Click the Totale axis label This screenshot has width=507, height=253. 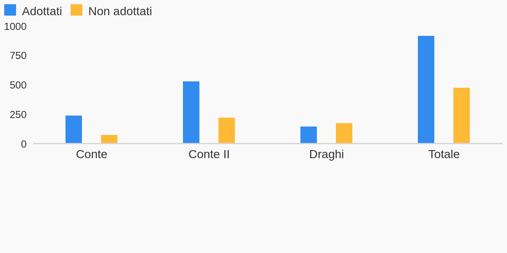coord(444,154)
